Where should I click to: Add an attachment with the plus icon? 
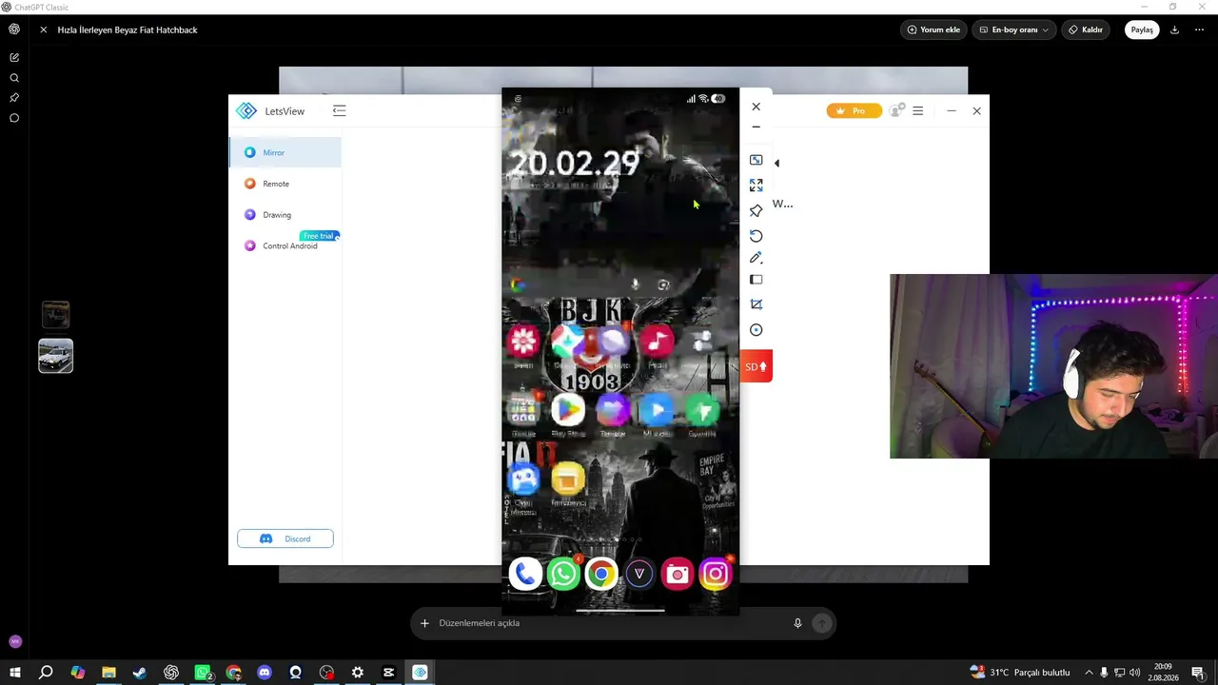click(424, 623)
